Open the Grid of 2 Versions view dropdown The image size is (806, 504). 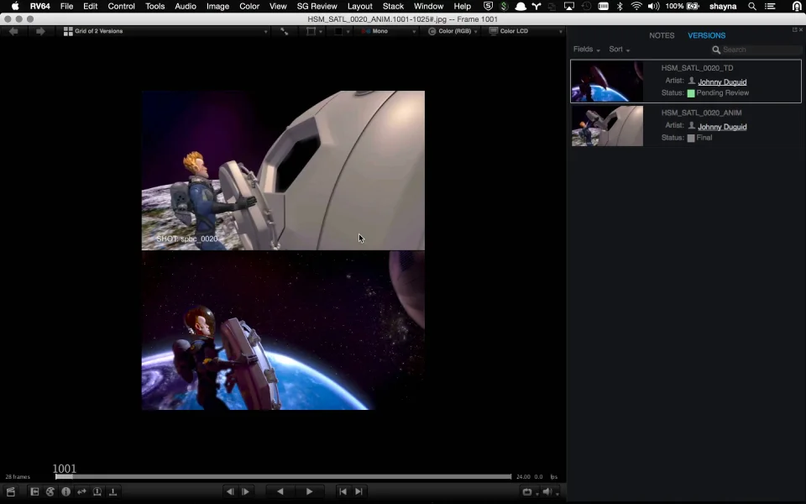pos(165,31)
